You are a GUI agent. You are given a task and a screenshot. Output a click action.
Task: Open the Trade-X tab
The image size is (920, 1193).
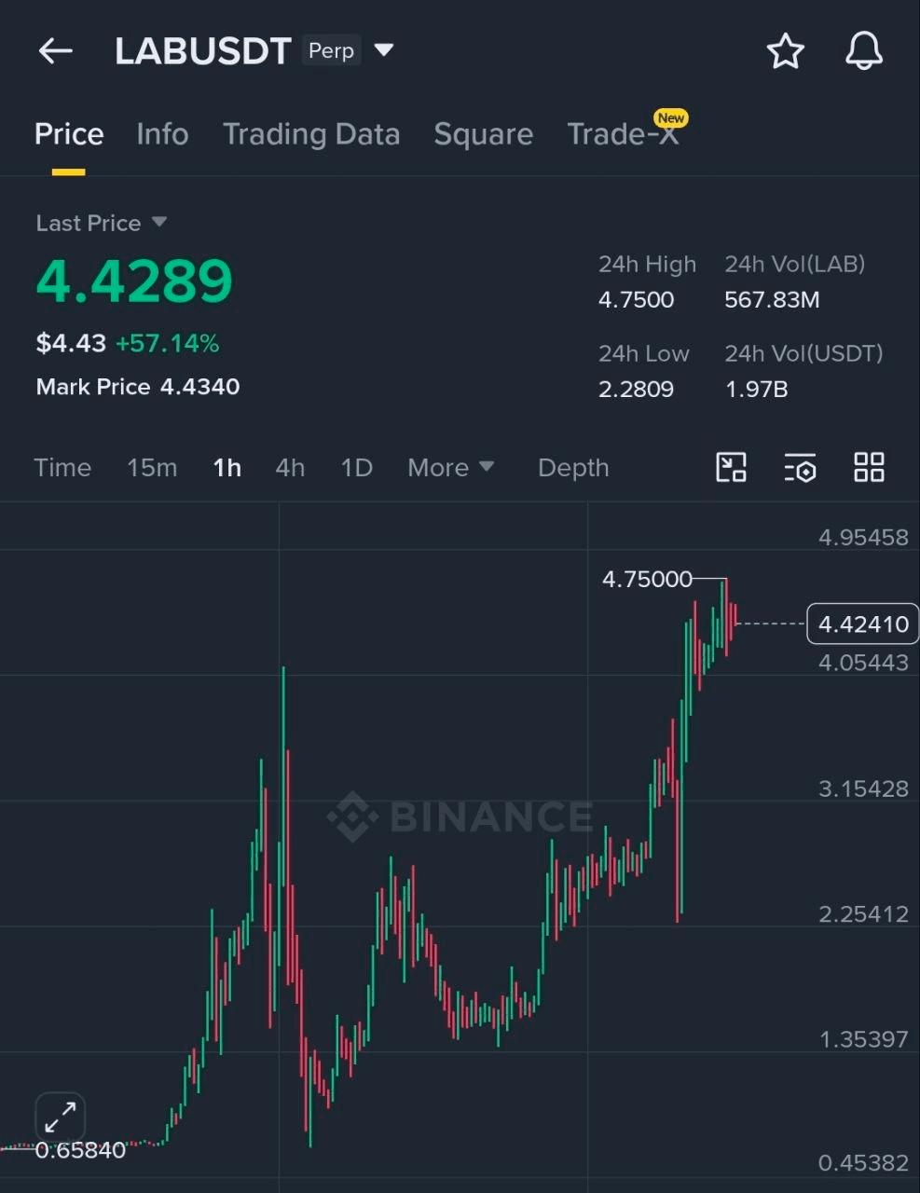(x=623, y=134)
